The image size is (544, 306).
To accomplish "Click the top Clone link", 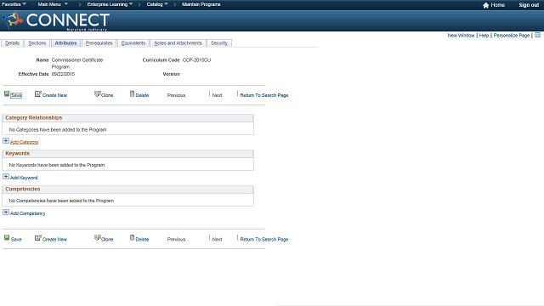I will pos(107,95).
